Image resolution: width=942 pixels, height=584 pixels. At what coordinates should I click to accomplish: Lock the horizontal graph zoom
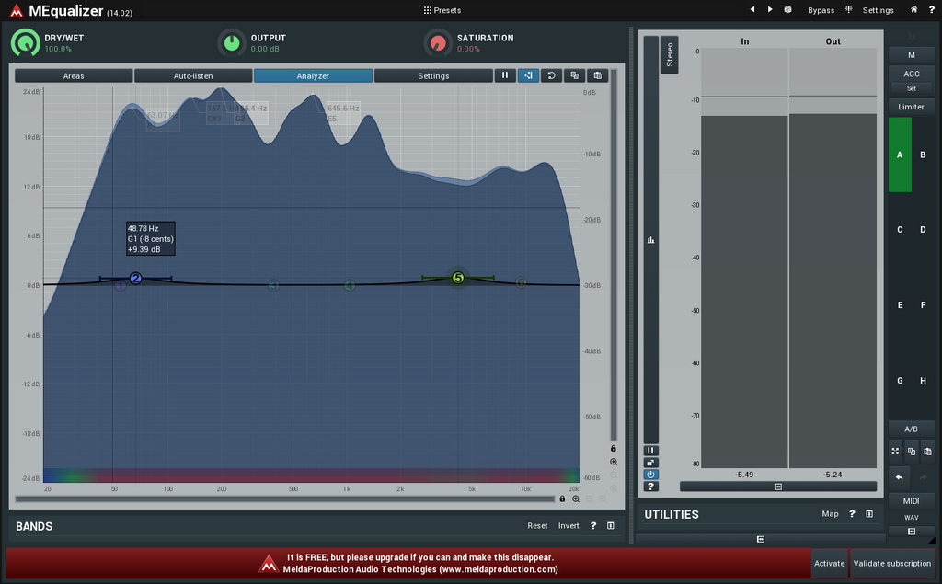tap(562, 498)
